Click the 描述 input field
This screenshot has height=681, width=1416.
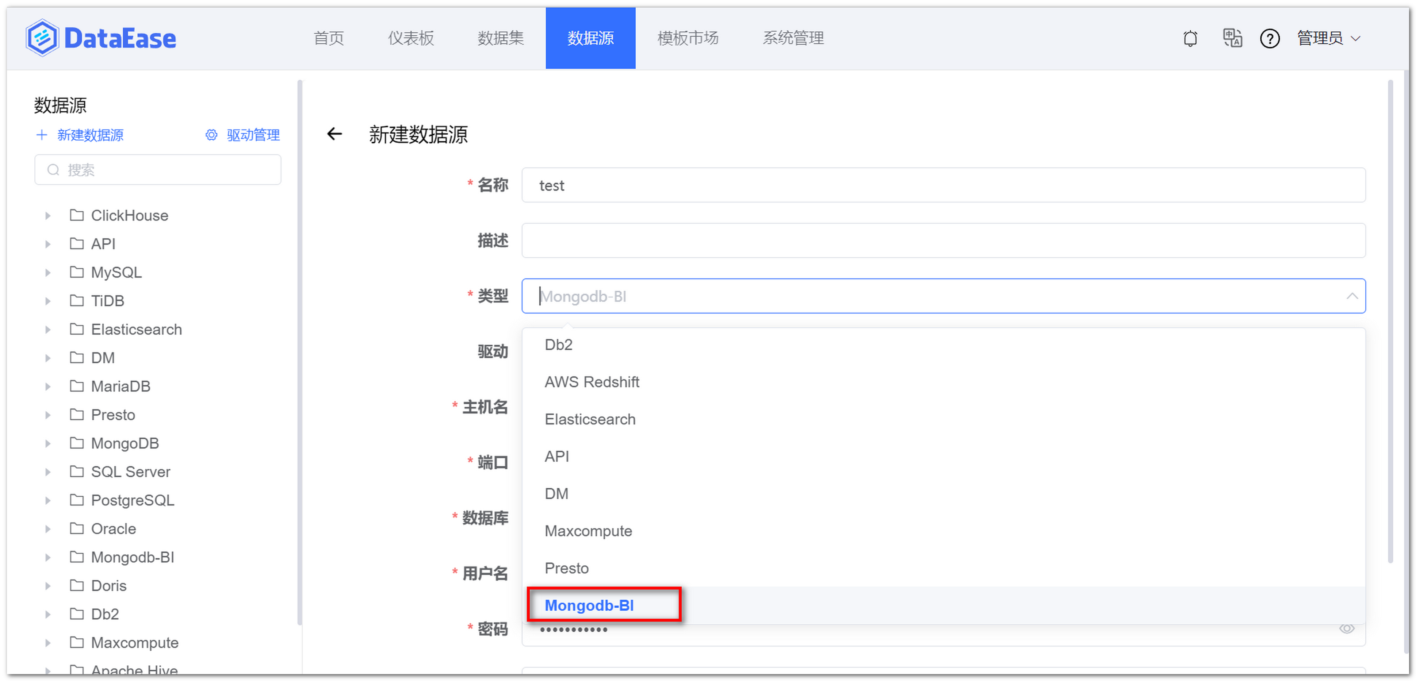943,241
